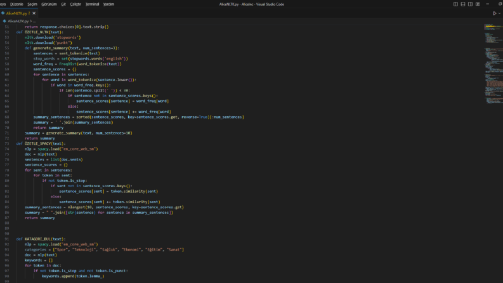
Task: Click "summary = ' '.join(summary_sentences)" line
Action: [73, 122]
